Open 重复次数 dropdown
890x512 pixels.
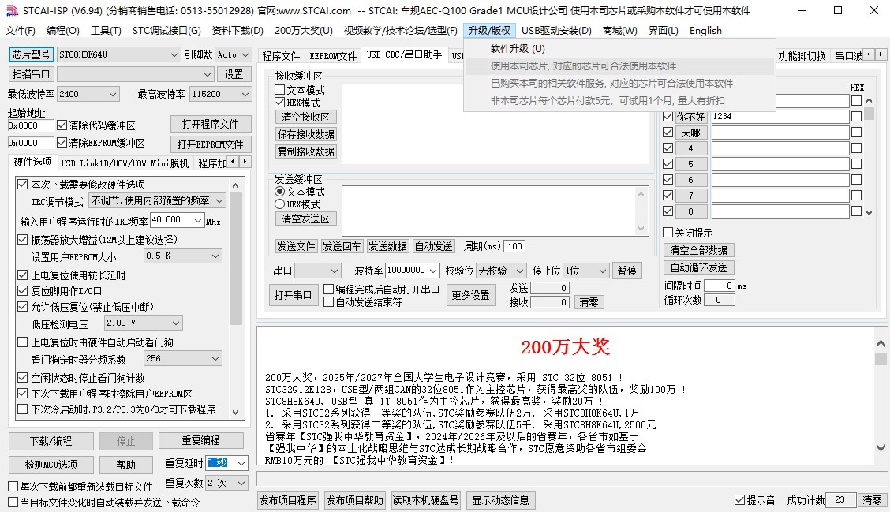point(241,483)
